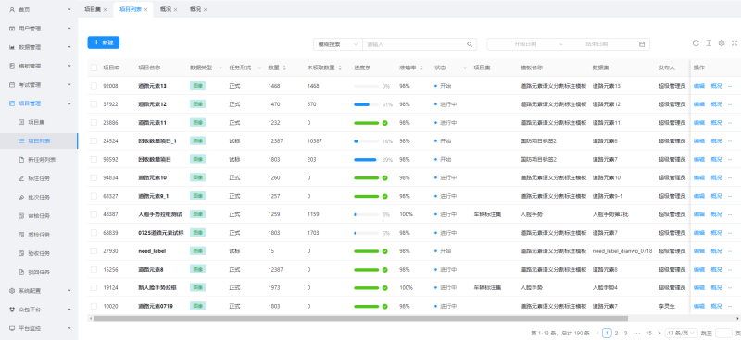This screenshot has width=741, height=340.
Task: Sort by the 准确率 column arrows
Action: tap(421, 67)
